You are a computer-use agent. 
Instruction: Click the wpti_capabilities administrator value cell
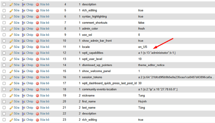click(157, 53)
